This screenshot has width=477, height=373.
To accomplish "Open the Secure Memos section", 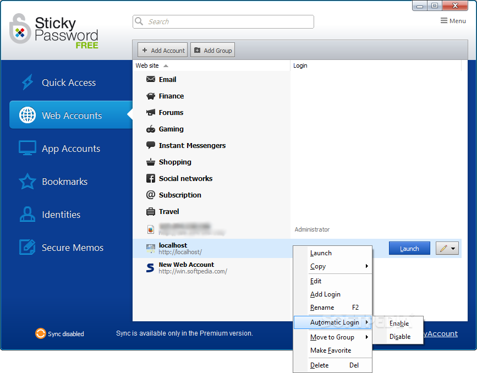I will (x=73, y=248).
